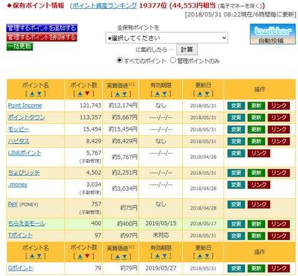
Task: Click red descending arrow for ポイント数 lower header
Action: tap(88, 256)
